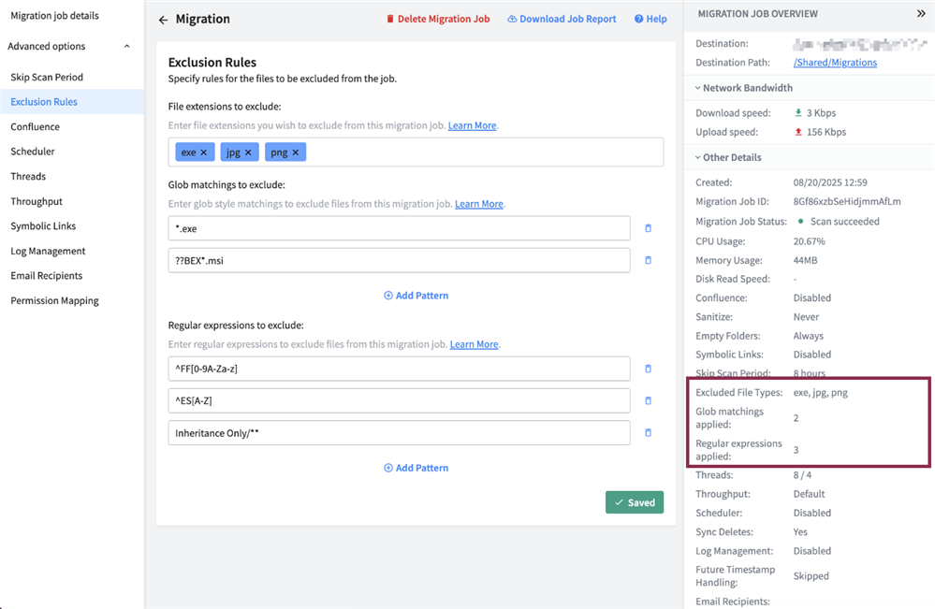935x609 pixels.
Task: Remove the ??BEX*.msi pattern using its trash icon
Action: click(648, 260)
